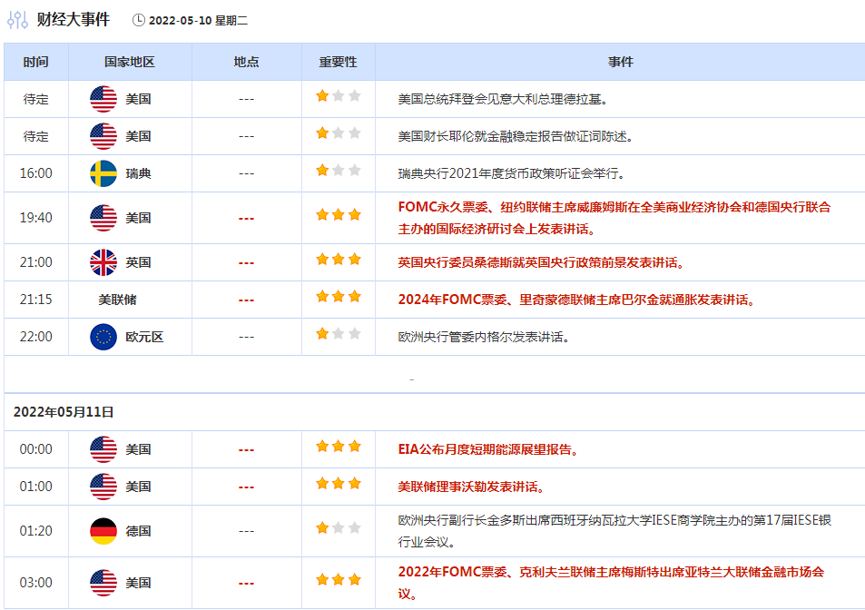Click the star rating in 22:00 欧元区 row
Viewport: 865px width, 610px height.
338,334
